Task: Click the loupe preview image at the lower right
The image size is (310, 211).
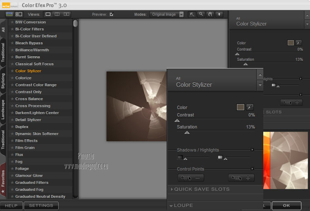Action: pyautogui.click(x=286, y=161)
